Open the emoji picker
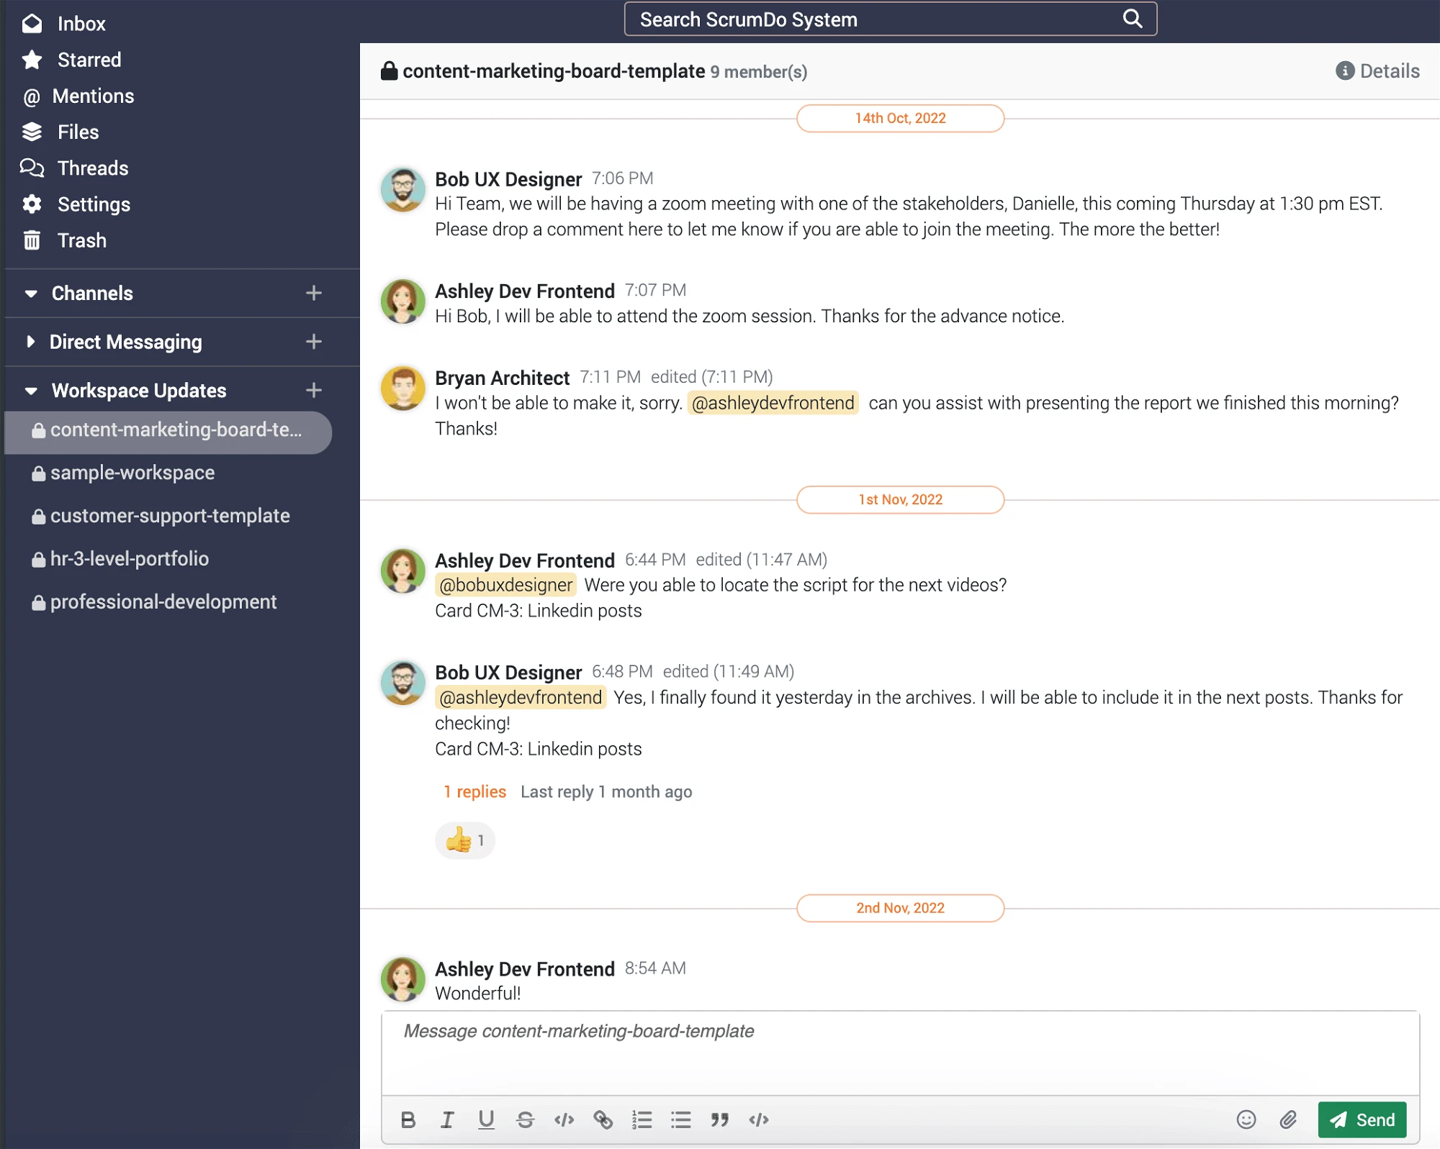This screenshot has height=1149, width=1440. coord(1246,1120)
